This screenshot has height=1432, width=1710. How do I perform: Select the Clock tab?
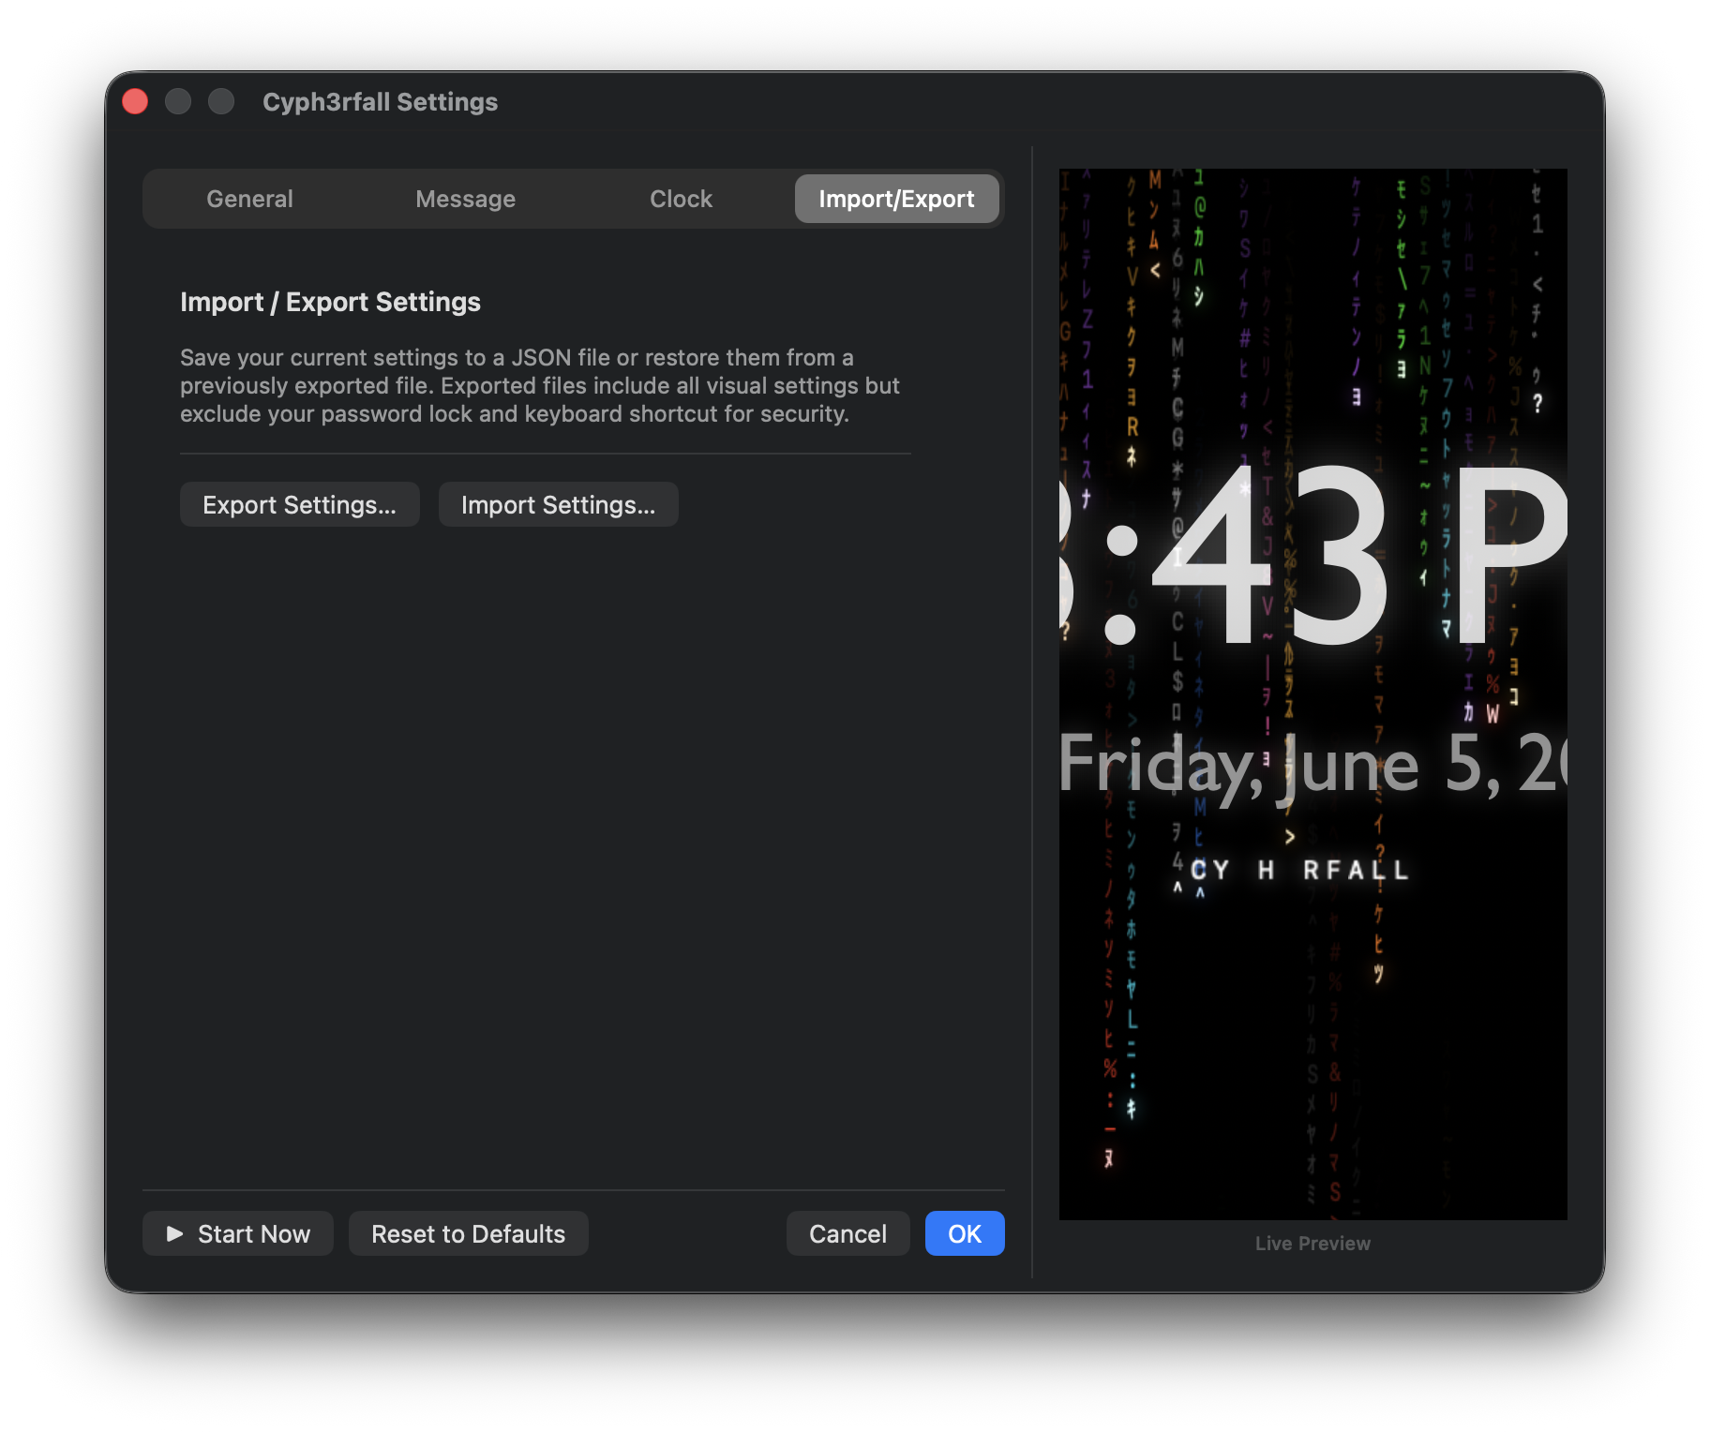[x=681, y=199]
